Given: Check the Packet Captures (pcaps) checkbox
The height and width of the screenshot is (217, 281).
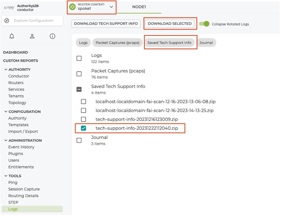Looking at the screenshot, I should click(x=79, y=73).
